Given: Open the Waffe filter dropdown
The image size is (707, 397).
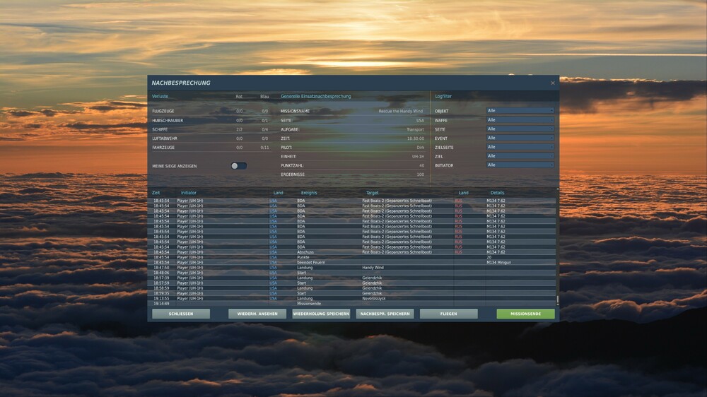Looking at the screenshot, I should pyautogui.click(x=520, y=120).
